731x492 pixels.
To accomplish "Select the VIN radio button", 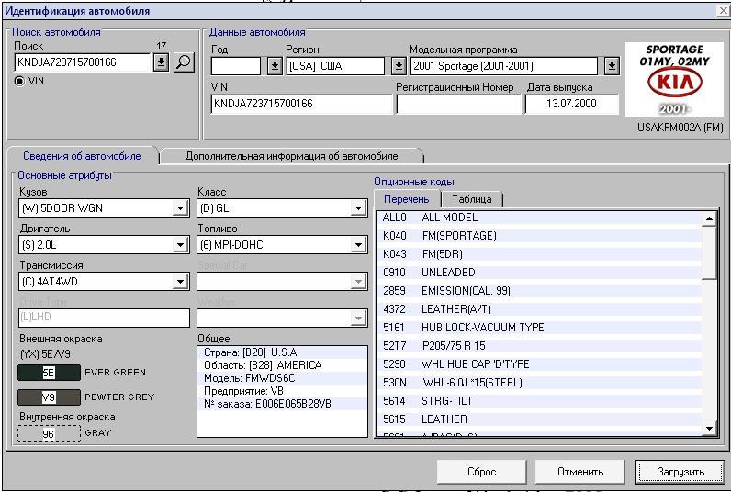I will [x=19, y=81].
